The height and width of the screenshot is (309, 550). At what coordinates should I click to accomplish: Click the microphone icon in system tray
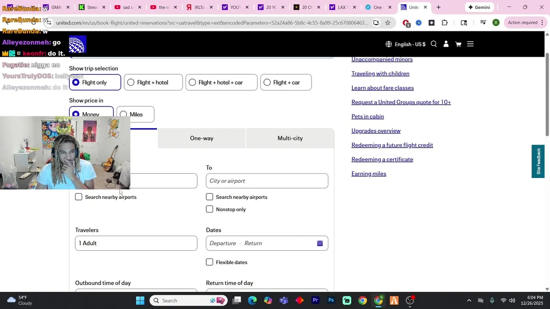click(492, 300)
